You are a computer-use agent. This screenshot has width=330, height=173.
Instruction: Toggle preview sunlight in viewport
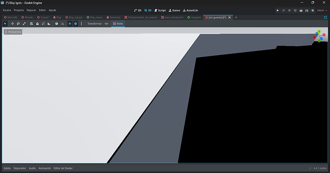(70, 24)
